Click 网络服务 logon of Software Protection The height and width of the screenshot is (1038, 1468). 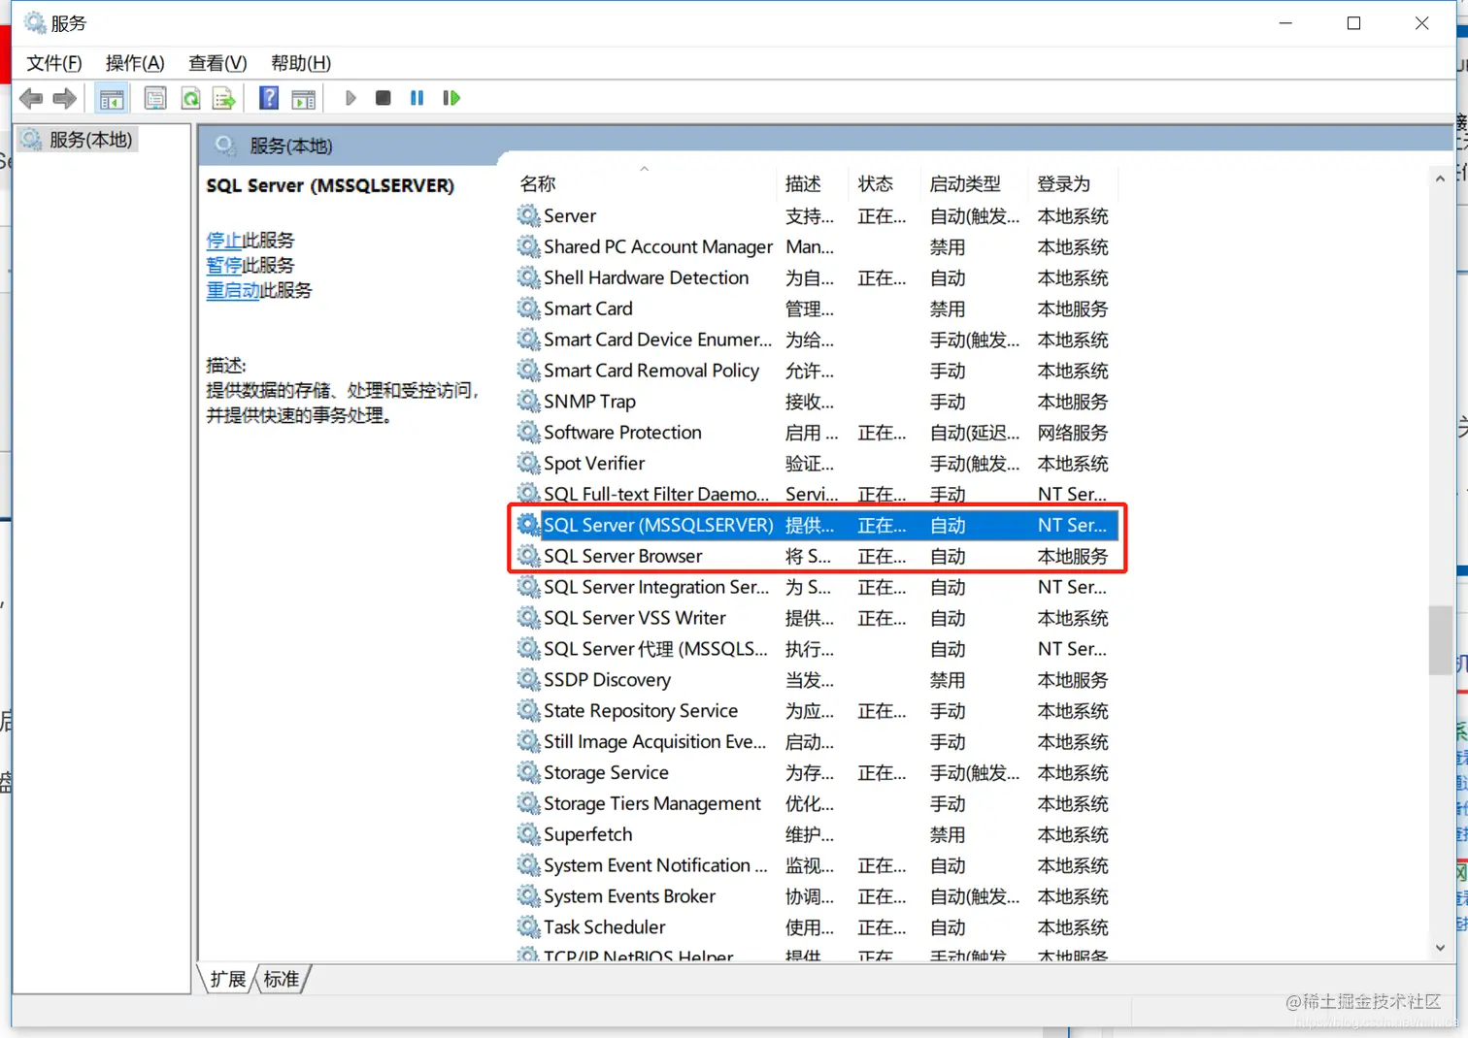pyautogui.click(x=1073, y=432)
